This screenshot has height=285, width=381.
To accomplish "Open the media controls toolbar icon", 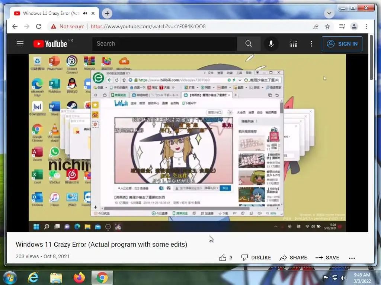I will pyautogui.click(x=342, y=26).
